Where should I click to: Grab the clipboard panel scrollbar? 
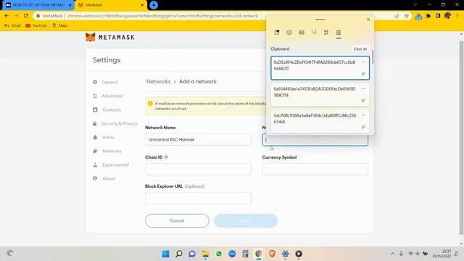373,57
